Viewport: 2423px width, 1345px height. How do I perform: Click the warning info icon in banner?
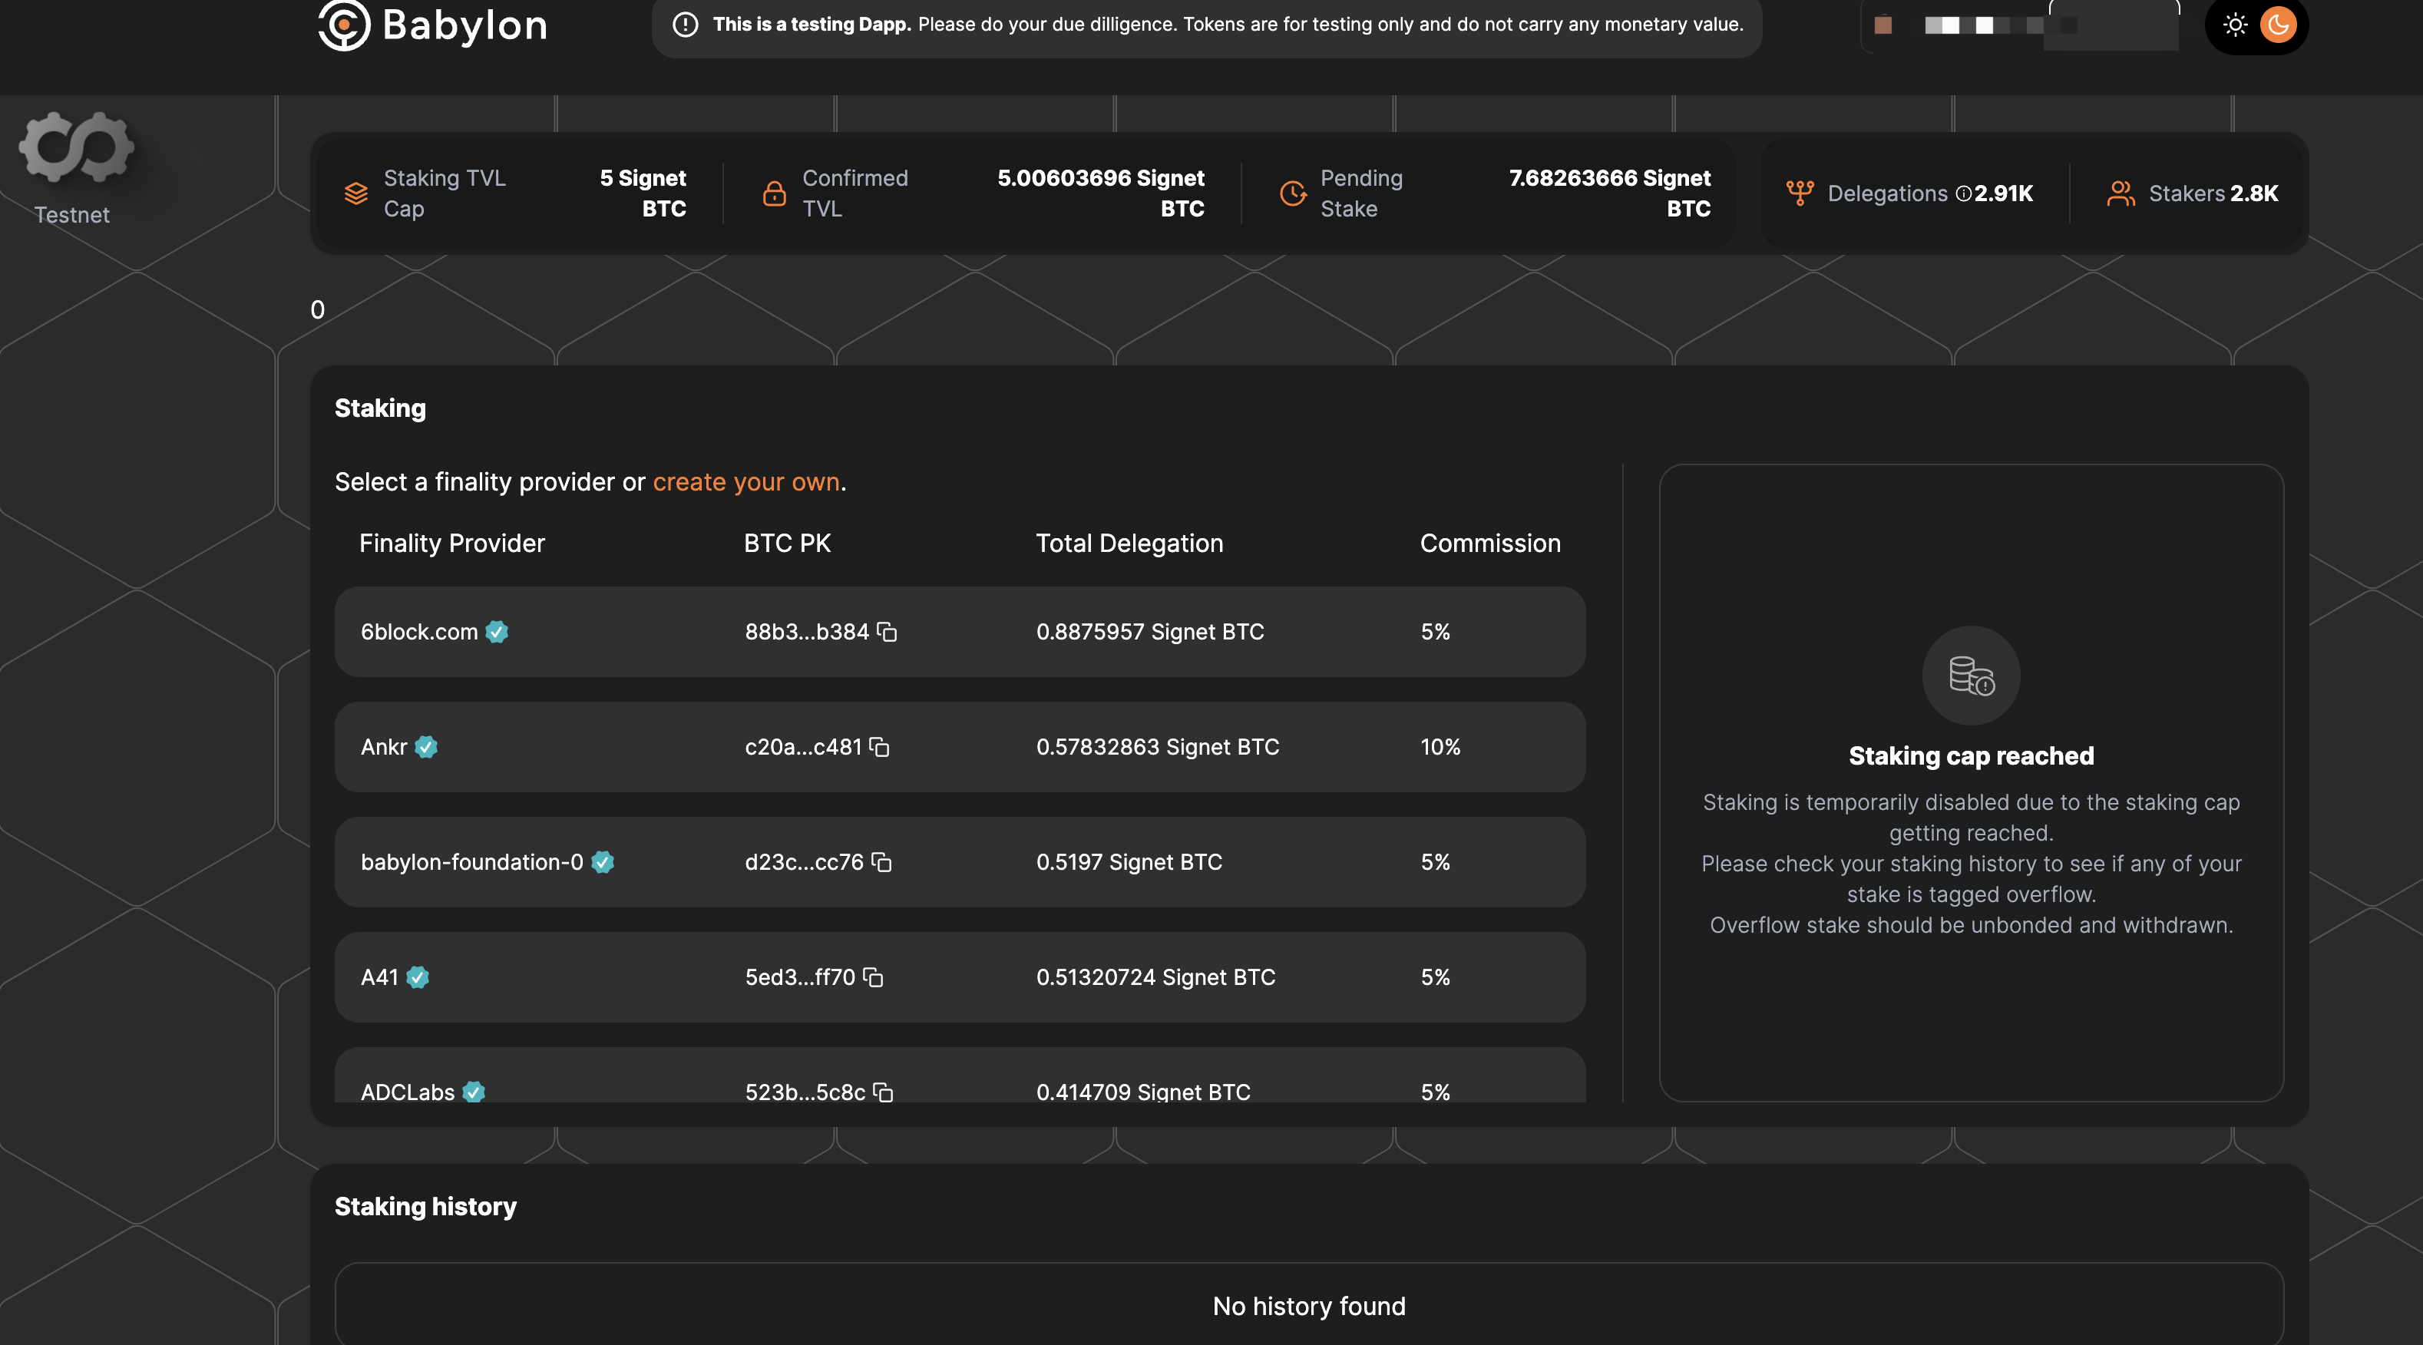point(686,25)
